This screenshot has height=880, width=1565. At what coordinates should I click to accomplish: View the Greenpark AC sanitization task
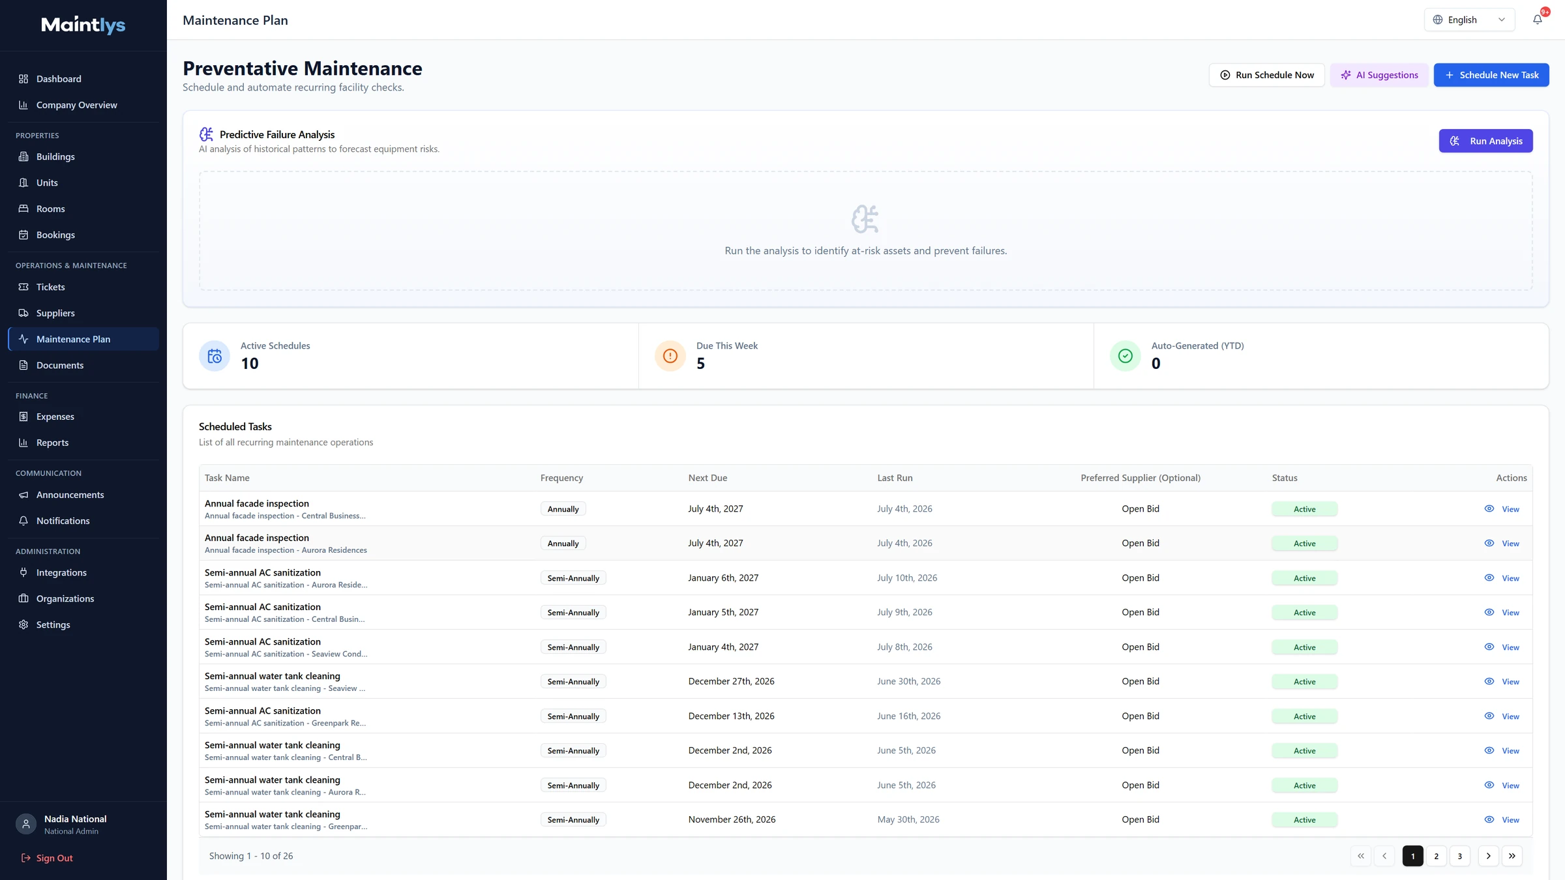1502,716
